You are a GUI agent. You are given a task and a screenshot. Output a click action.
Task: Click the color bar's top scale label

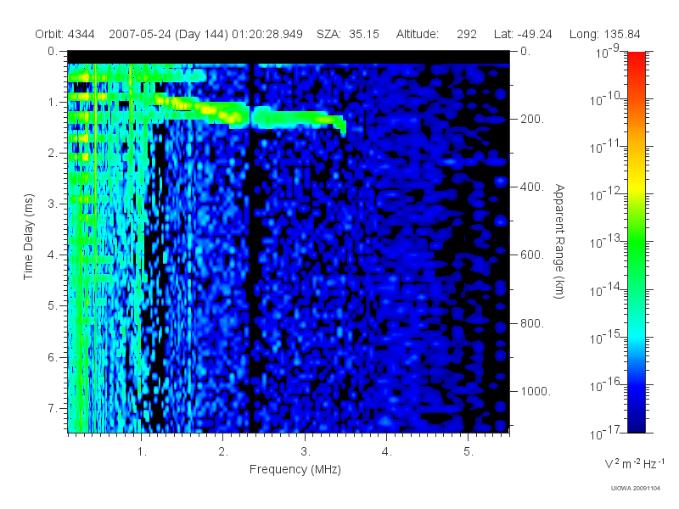(x=608, y=53)
